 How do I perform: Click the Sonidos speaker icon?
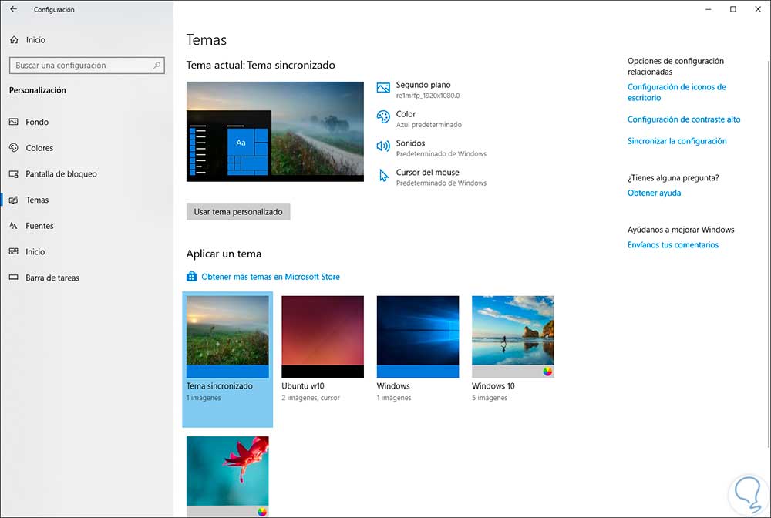tap(383, 146)
